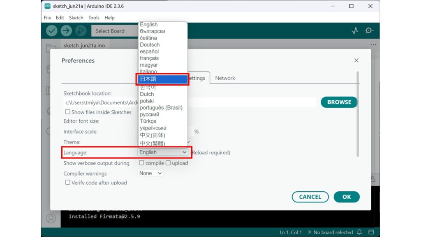Open the Sketch menu

tap(76, 17)
